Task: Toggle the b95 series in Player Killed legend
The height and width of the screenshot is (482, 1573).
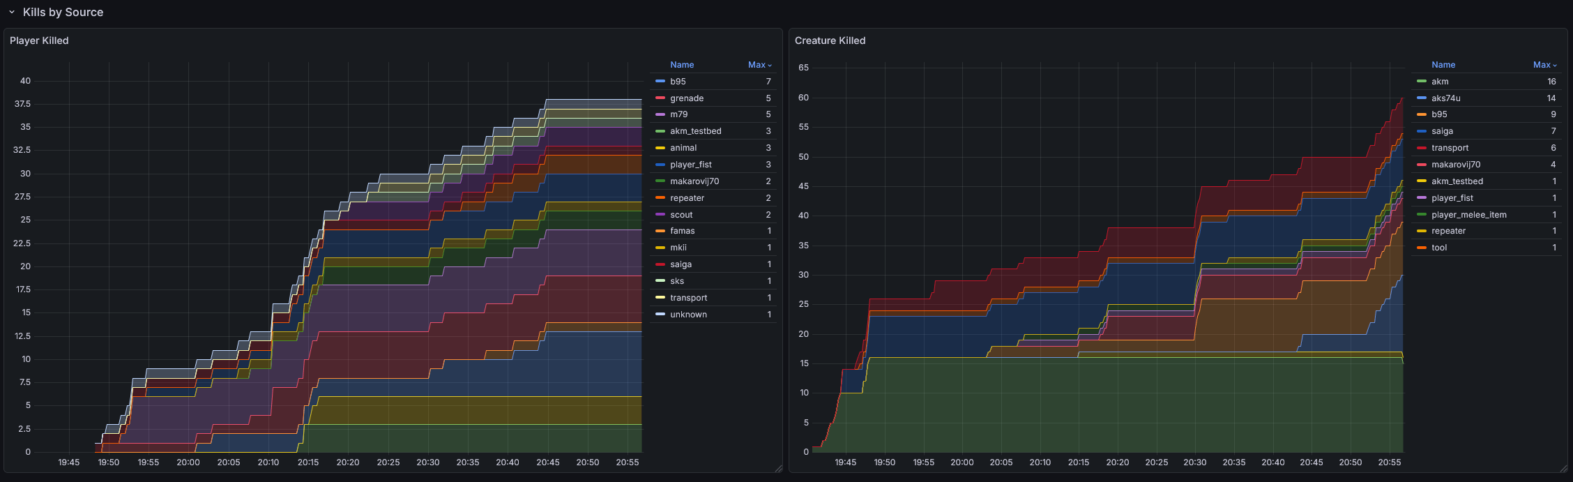Action: point(678,82)
